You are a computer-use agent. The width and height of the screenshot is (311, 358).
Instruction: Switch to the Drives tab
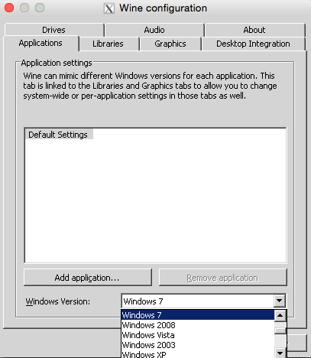[54, 30]
